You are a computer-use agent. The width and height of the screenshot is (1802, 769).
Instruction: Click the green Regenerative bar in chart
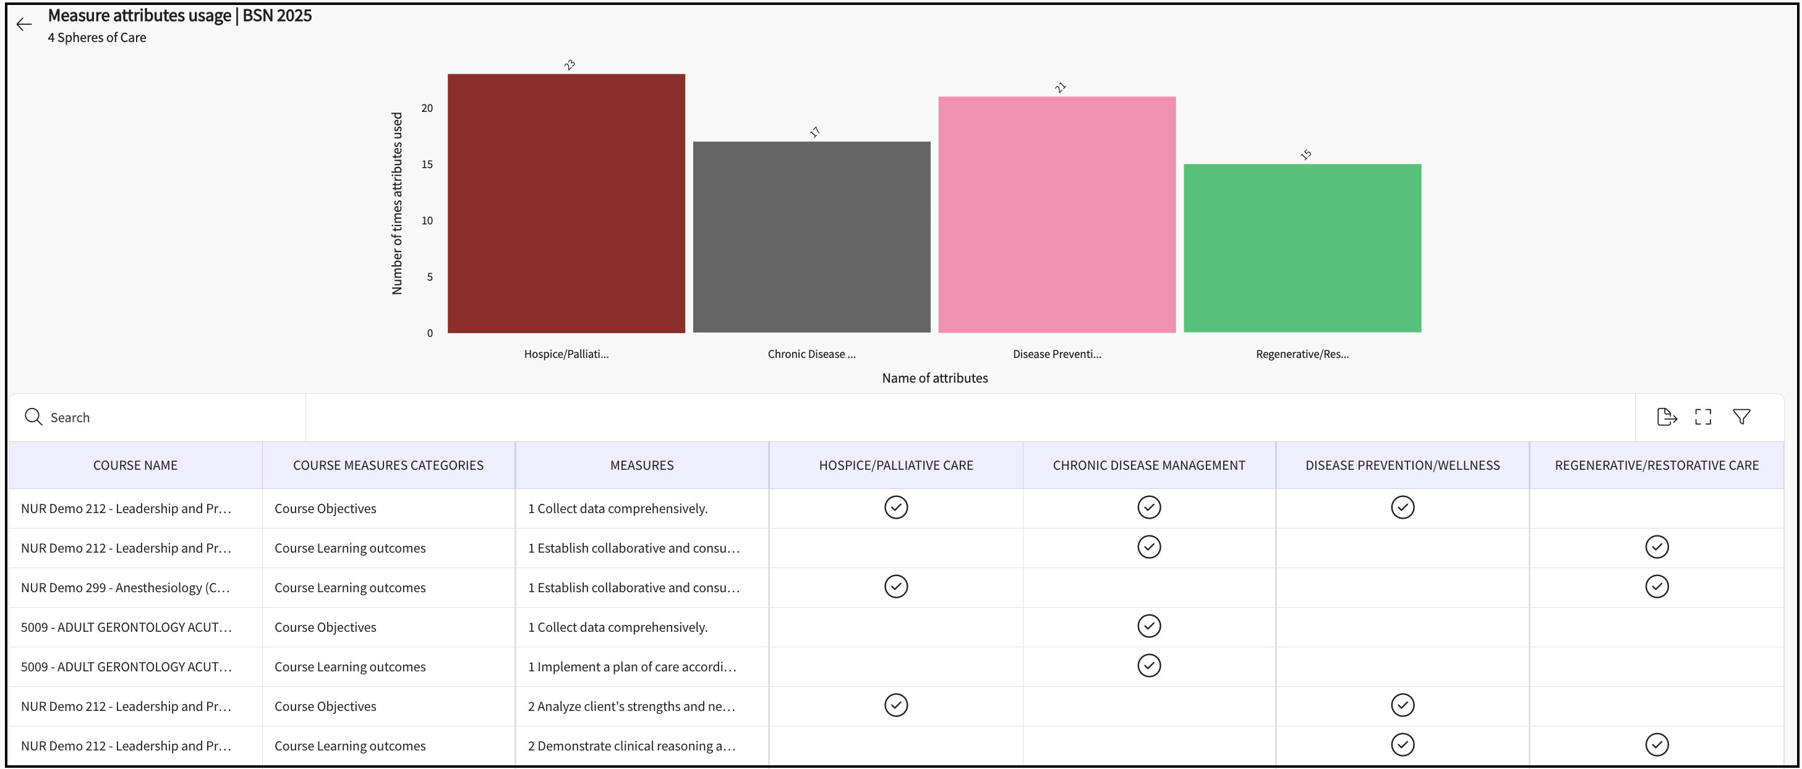click(1302, 248)
